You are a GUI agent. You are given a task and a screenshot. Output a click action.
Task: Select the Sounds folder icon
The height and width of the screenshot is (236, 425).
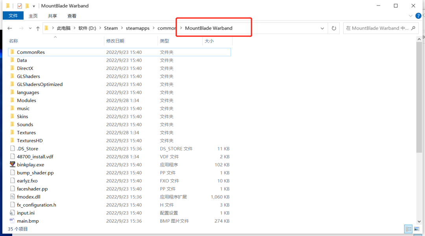tap(12, 124)
